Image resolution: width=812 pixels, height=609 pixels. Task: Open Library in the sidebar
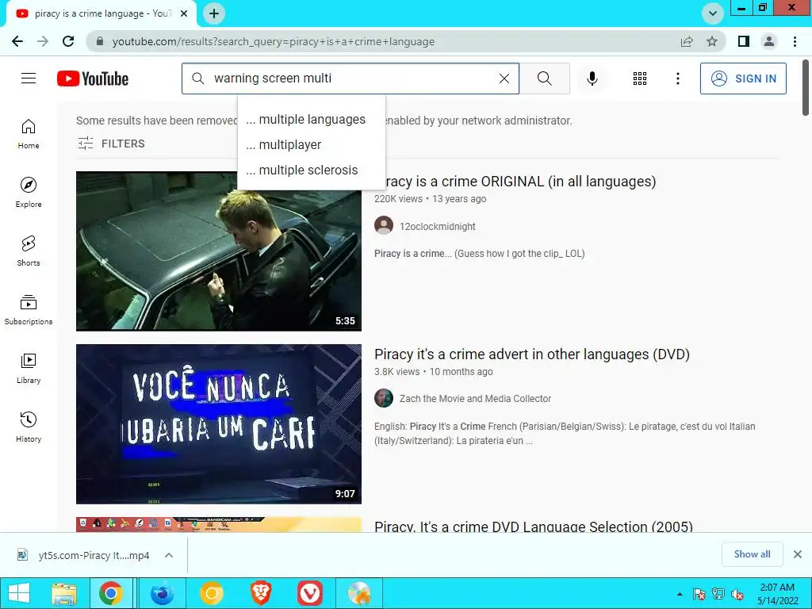[29, 368]
